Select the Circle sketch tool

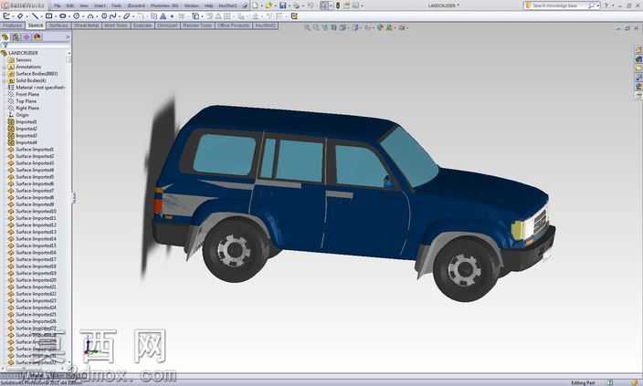coord(77,16)
